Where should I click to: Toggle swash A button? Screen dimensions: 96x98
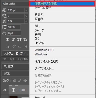25,46
